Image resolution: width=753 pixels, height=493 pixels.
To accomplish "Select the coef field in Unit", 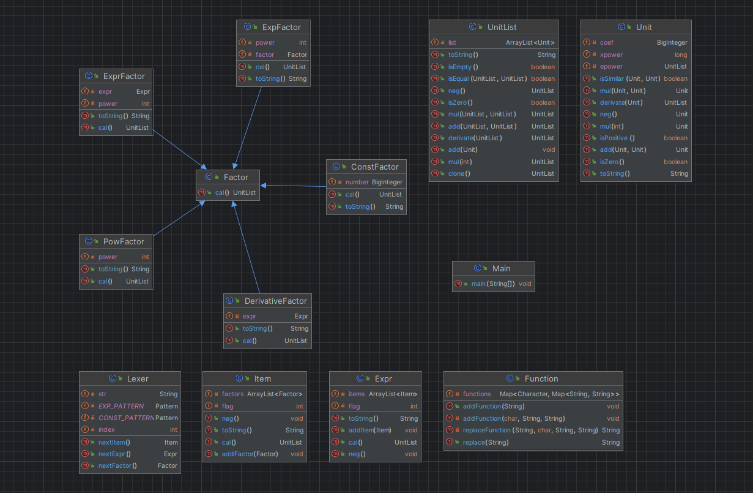I will (636, 42).
